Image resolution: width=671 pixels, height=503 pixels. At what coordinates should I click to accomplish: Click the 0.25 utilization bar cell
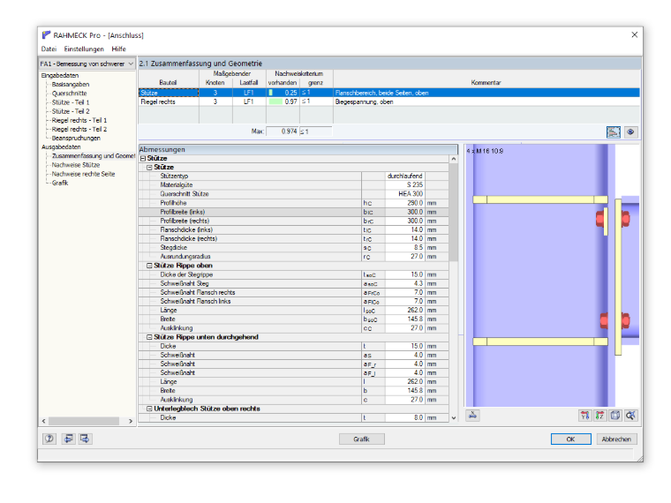(283, 93)
